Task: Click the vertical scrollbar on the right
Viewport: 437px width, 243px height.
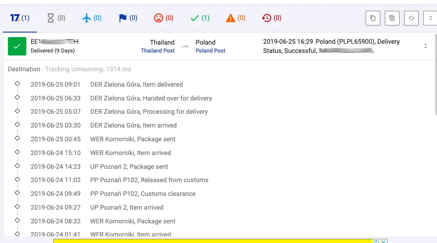Action: pyautogui.click(x=436, y=75)
